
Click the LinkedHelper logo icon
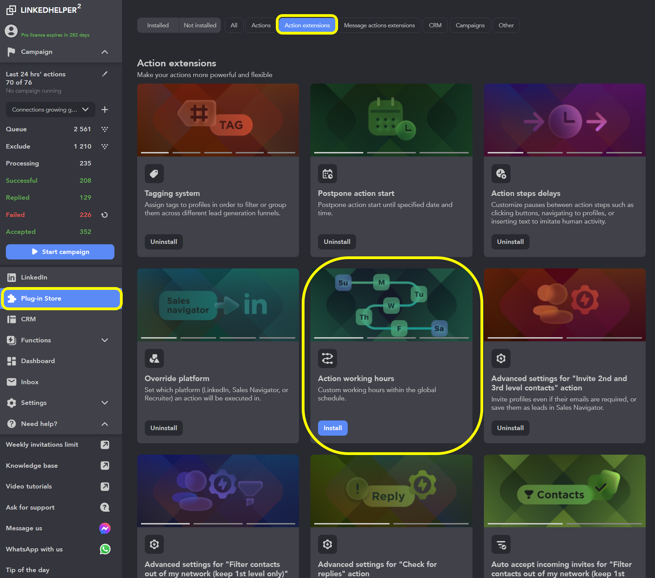pos(11,10)
